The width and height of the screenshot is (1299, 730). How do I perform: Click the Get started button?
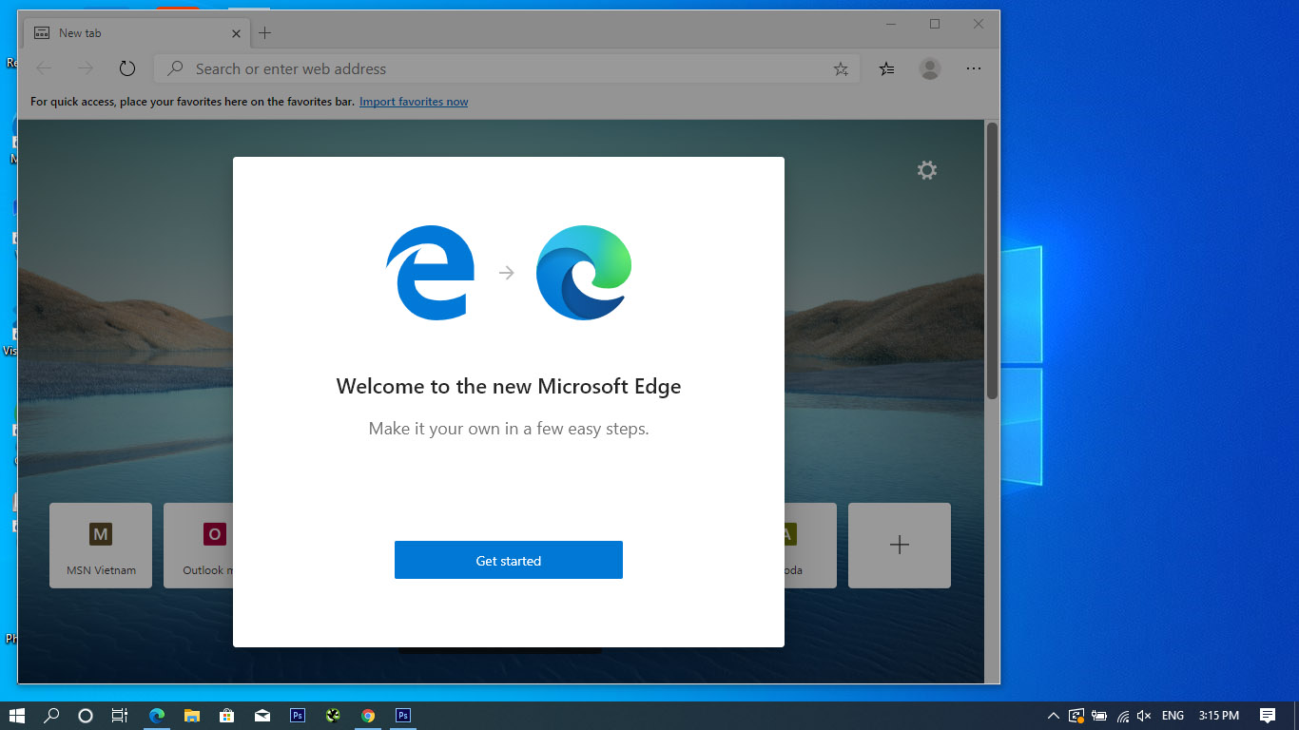[x=509, y=560]
